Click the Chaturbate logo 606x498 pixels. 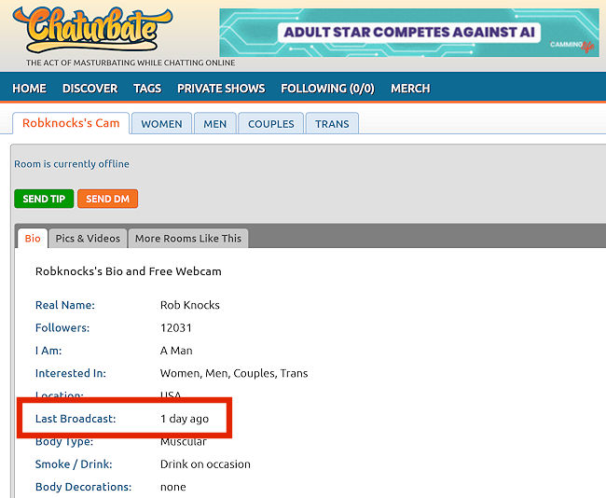(x=92, y=30)
